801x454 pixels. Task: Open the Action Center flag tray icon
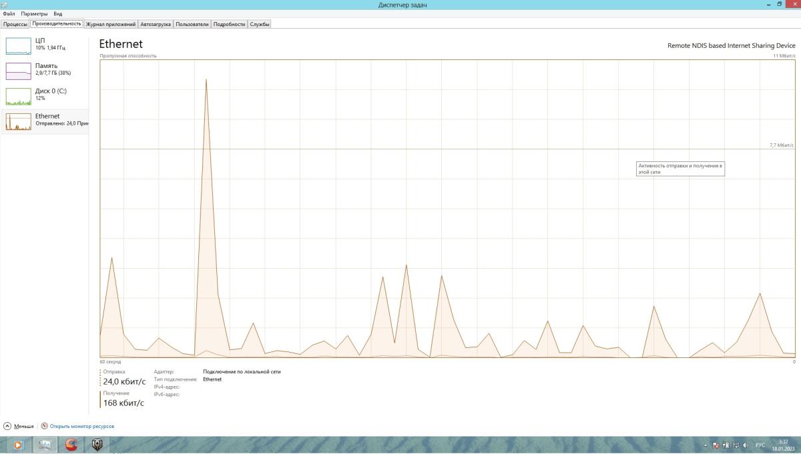(x=716, y=445)
